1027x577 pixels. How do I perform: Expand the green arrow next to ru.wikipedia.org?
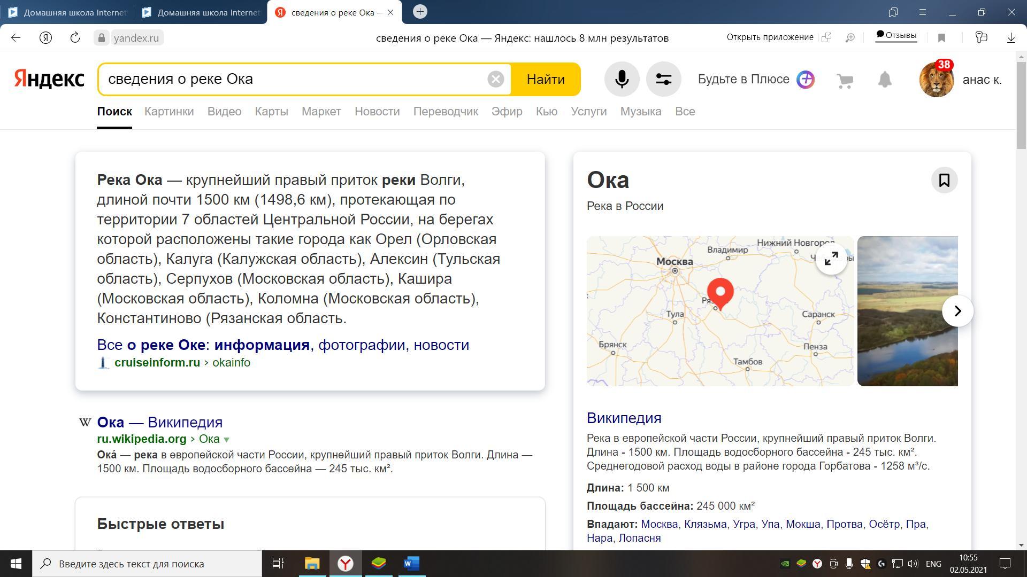pos(226,440)
